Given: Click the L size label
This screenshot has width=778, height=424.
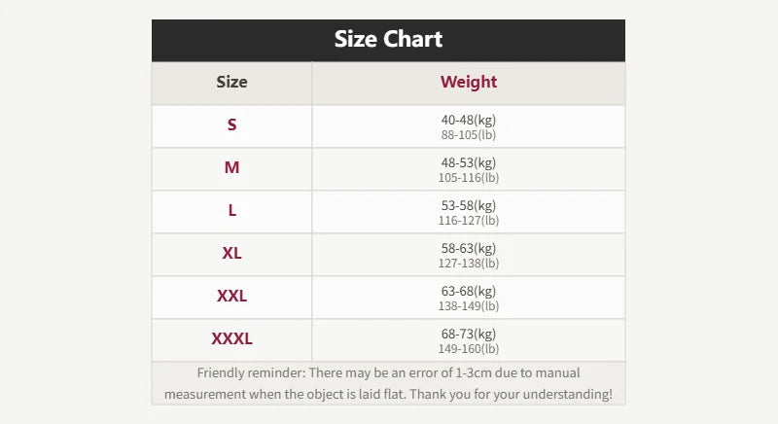Looking at the screenshot, I should pyautogui.click(x=231, y=210).
